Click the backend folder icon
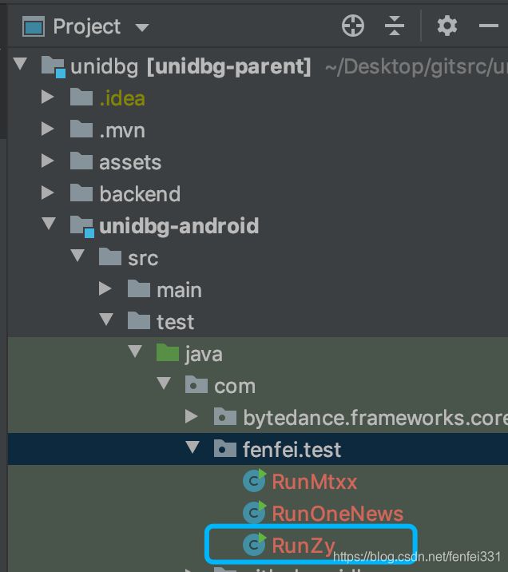This screenshot has width=508, height=572. point(81,193)
